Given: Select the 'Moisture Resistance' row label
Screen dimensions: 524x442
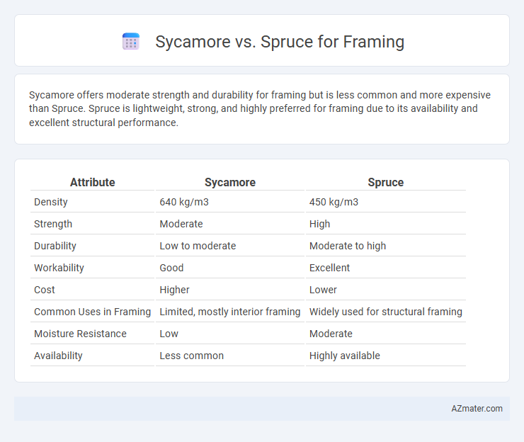Looking at the screenshot, I should tap(80, 334).
